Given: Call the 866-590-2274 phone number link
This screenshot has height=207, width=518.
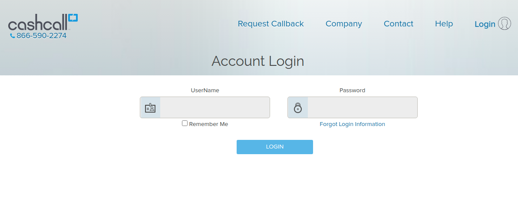Looking at the screenshot, I should 41,36.
